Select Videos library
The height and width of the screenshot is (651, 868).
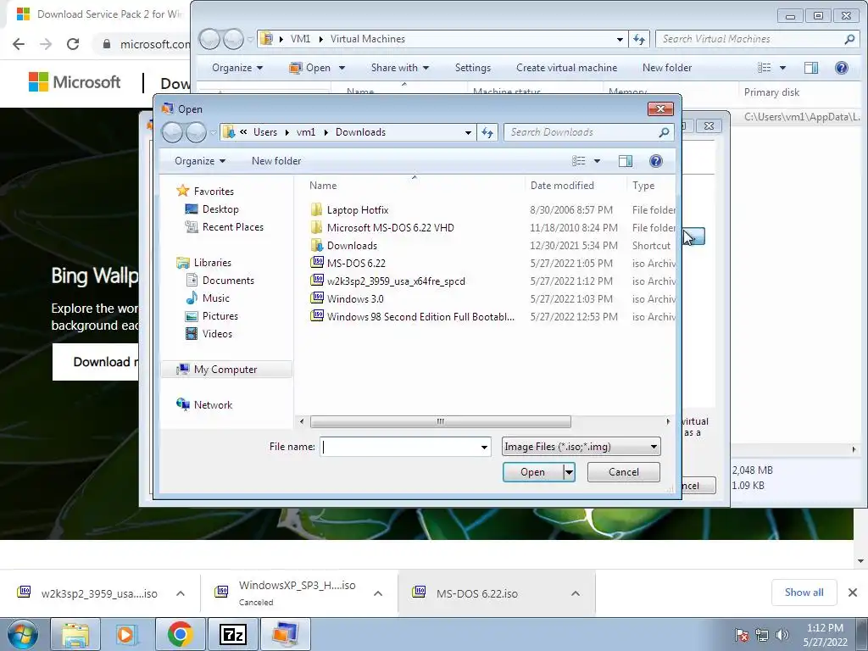pos(216,333)
